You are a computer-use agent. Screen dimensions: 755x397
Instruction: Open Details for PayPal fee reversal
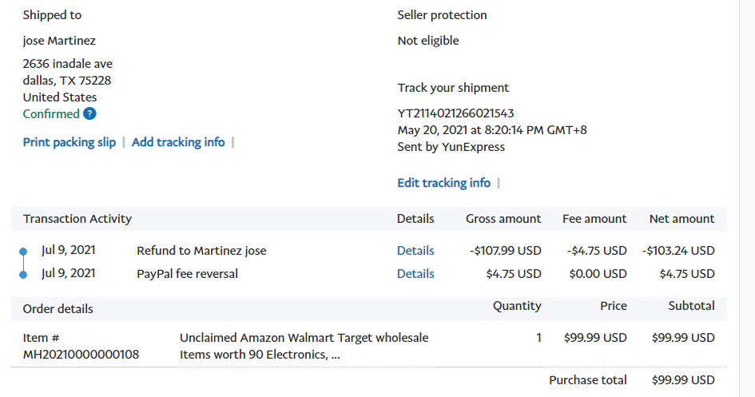pyautogui.click(x=415, y=274)
